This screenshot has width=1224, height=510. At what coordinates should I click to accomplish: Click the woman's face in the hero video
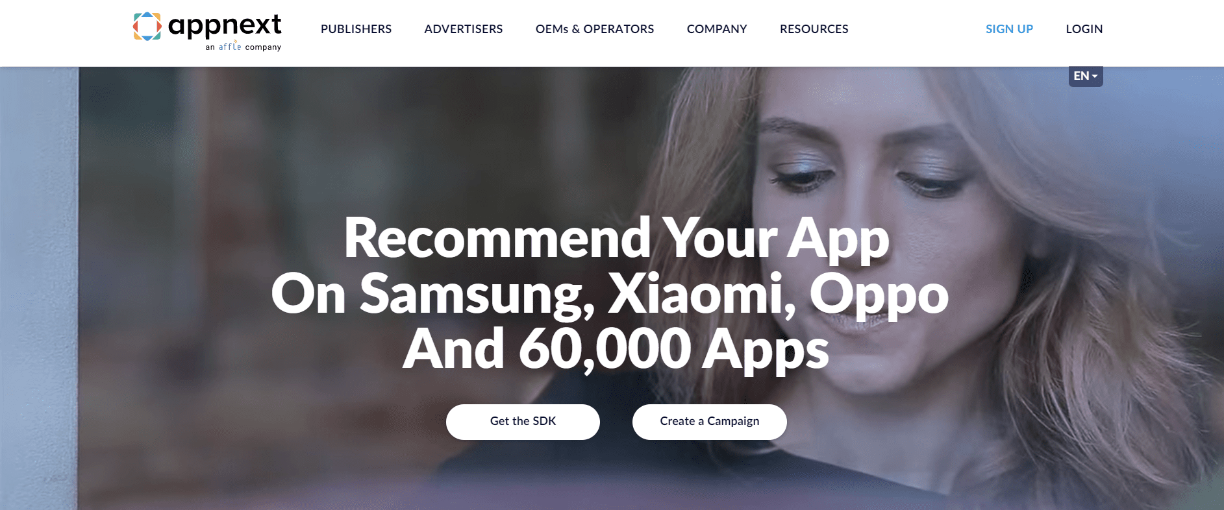[x=864, y=221]
